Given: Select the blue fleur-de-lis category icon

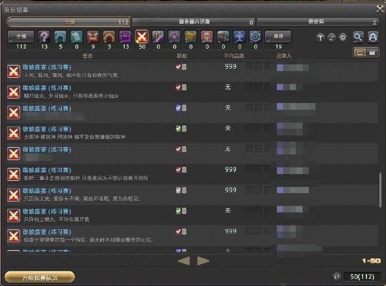Looking at the screenshot, I should click(x=239, y=37).
